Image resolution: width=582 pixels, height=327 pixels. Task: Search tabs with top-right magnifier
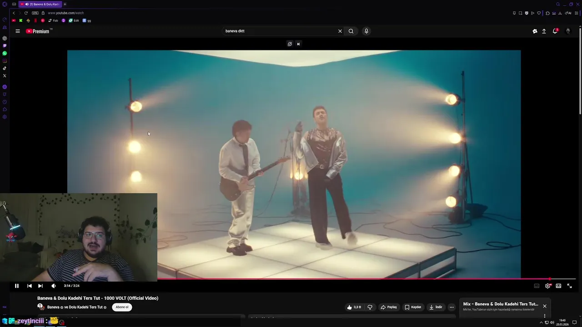click(x=558, y=4)
